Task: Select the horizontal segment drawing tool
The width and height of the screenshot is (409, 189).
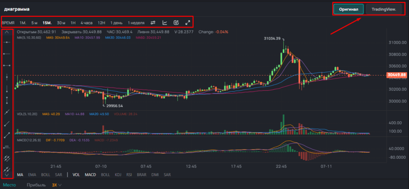Action: (x=7, y=65)
